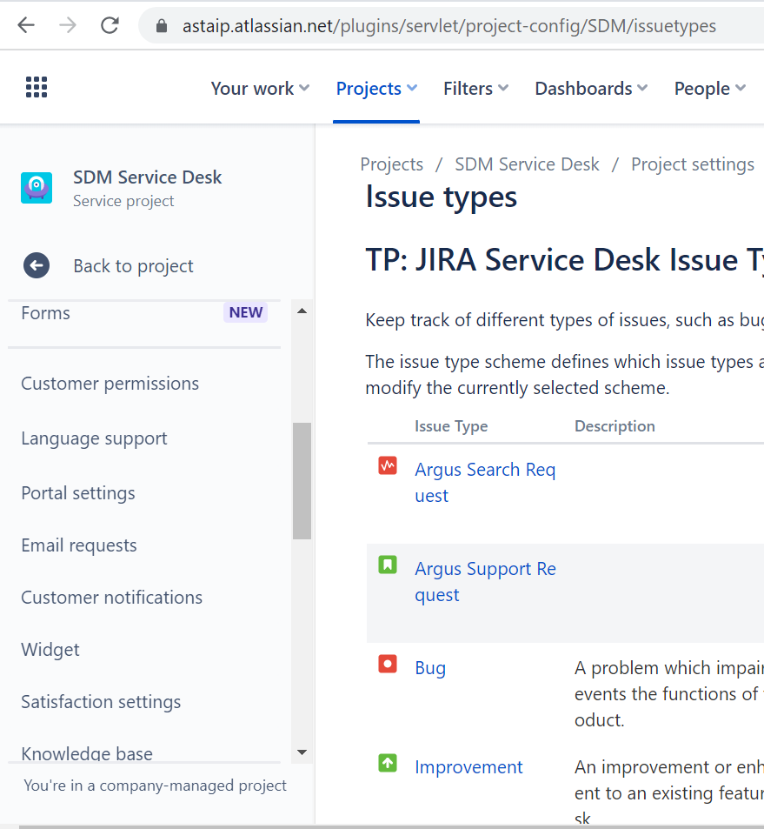Click the Description column header
This screenshot has width=764, height=829.
[615, 426]
